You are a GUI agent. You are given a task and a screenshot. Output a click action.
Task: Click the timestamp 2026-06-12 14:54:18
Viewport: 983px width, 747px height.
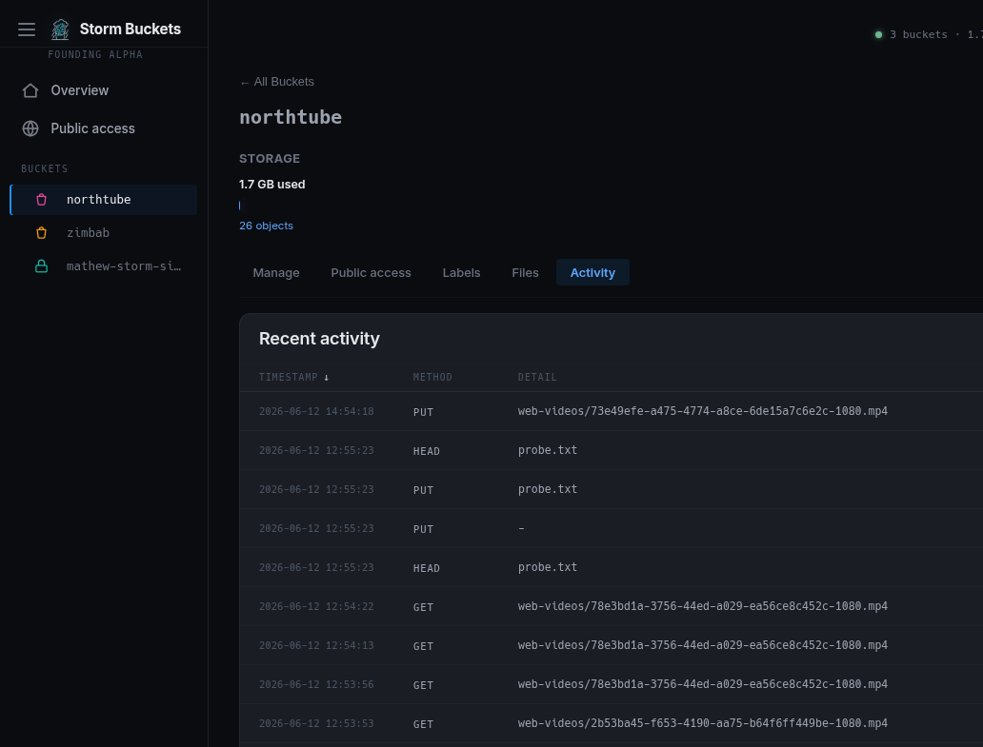316,411
